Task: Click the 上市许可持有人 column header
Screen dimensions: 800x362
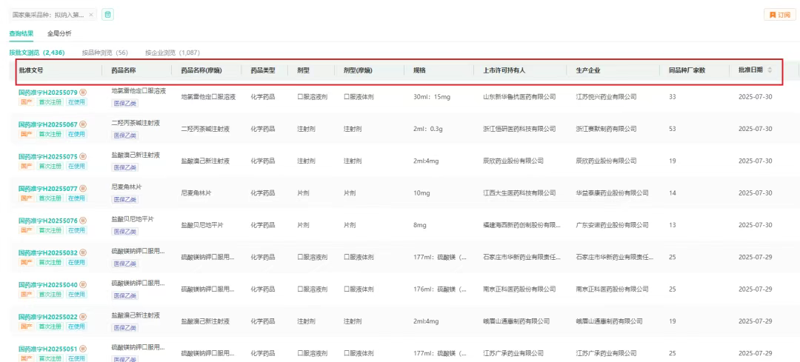Action: coord(504,71)
